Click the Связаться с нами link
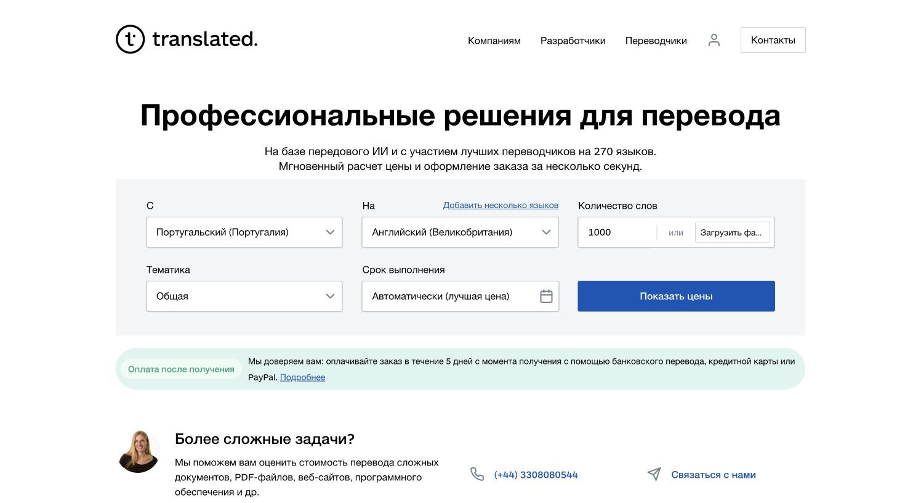The width and height of the screenshot is (921, 503). pyautogui.click(x=714, y=475)
